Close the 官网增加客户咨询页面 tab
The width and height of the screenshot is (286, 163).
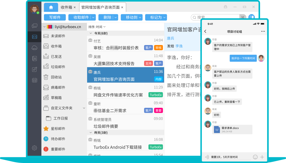pyautogui.click(x=122, y=7)
